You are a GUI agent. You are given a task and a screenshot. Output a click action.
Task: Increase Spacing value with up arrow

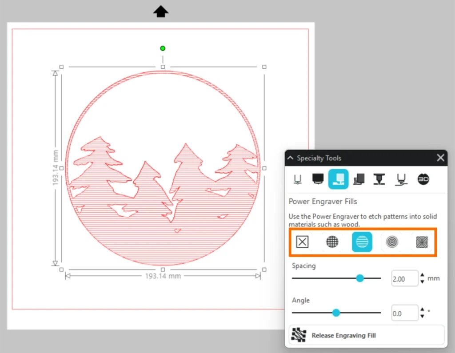pyautogui.click(x=422, y=275)
